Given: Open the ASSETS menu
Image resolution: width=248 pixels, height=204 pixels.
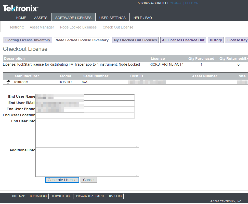Looking at the screenshot, I should (x=41, y=18).
